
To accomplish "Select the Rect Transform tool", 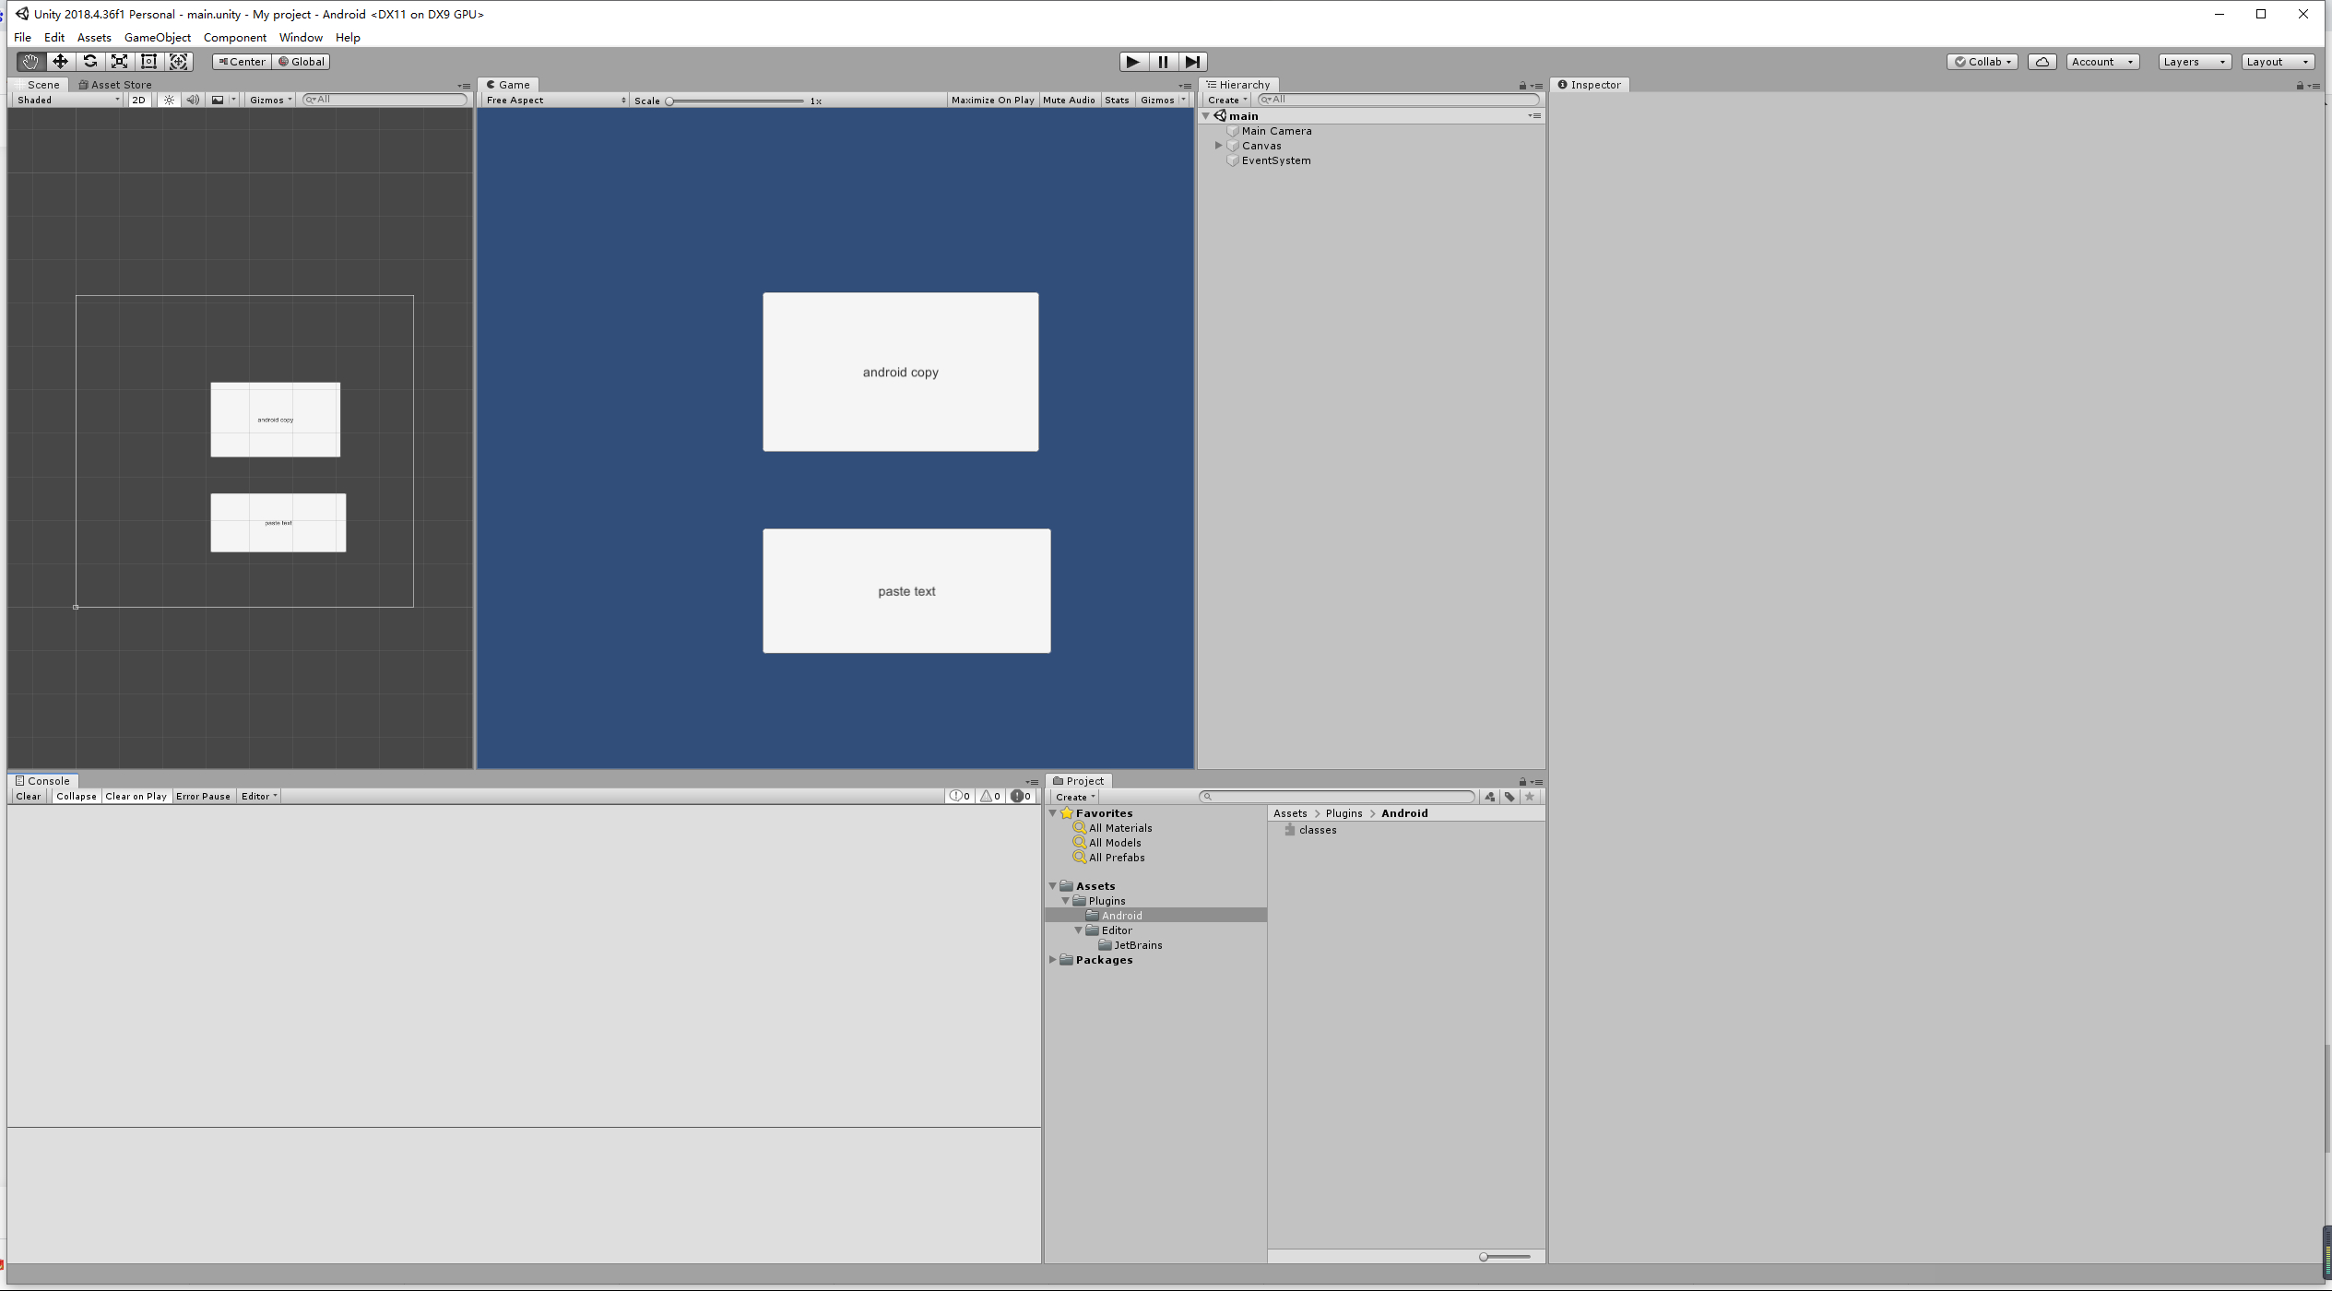I will [148, 62].
